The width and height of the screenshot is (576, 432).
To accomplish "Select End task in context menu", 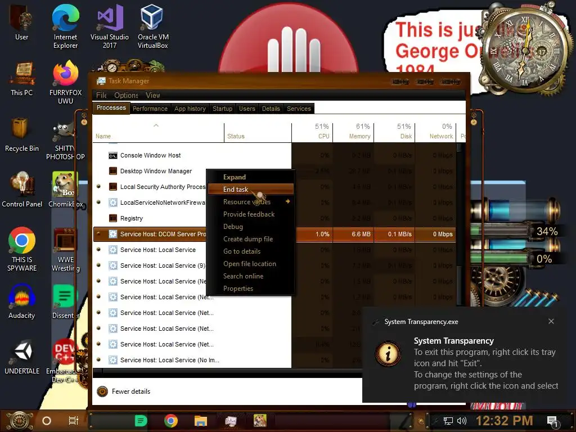I will (x=250, y=189).
